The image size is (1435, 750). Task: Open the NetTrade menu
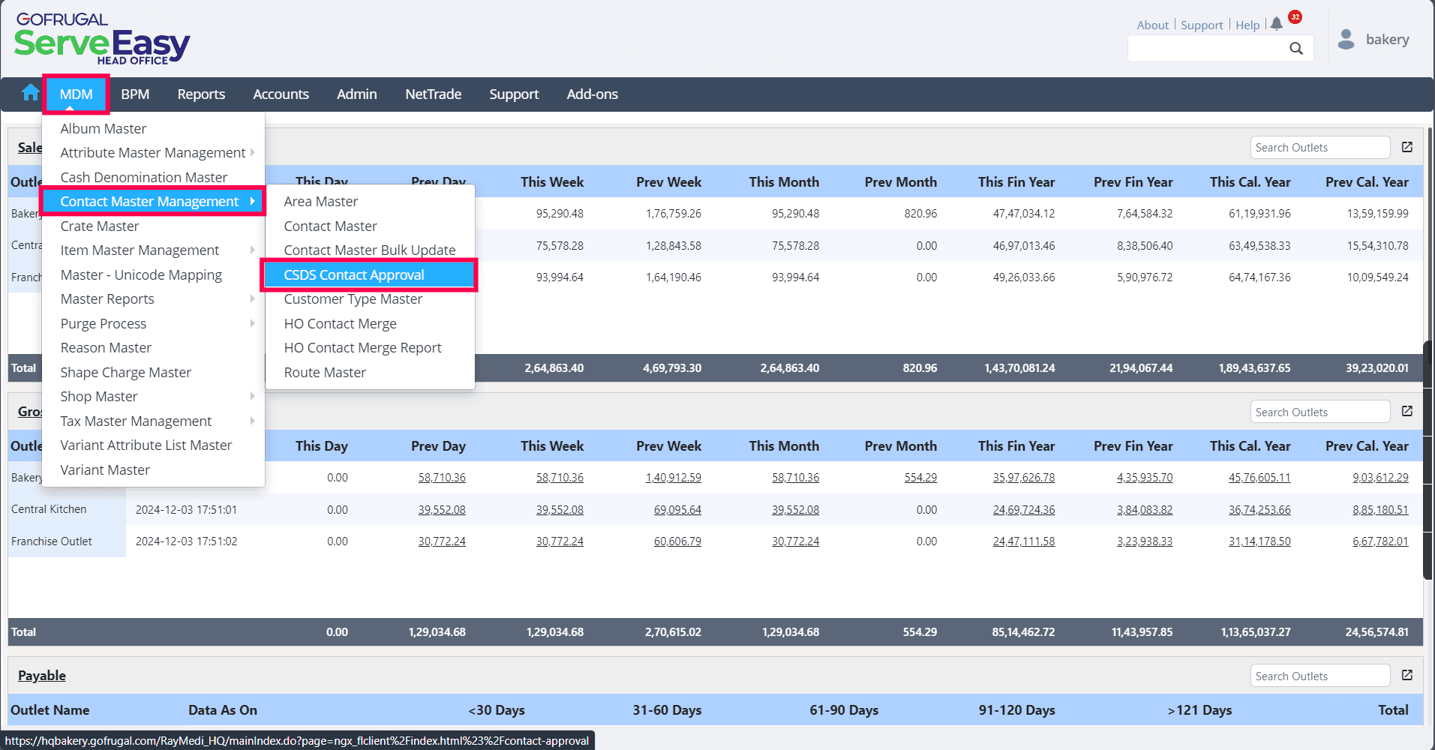pos(433,94)
